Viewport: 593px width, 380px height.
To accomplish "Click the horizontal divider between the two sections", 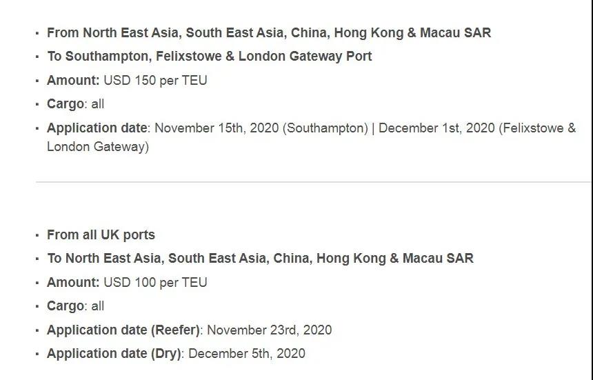I will pos(312,182).
